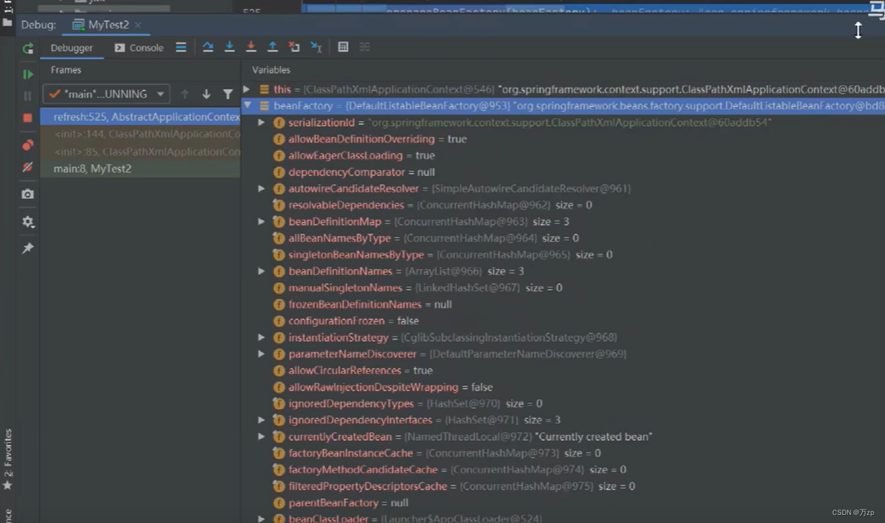
Task: Select singletonBeanNamesByType row
Action: coord(563,255)
